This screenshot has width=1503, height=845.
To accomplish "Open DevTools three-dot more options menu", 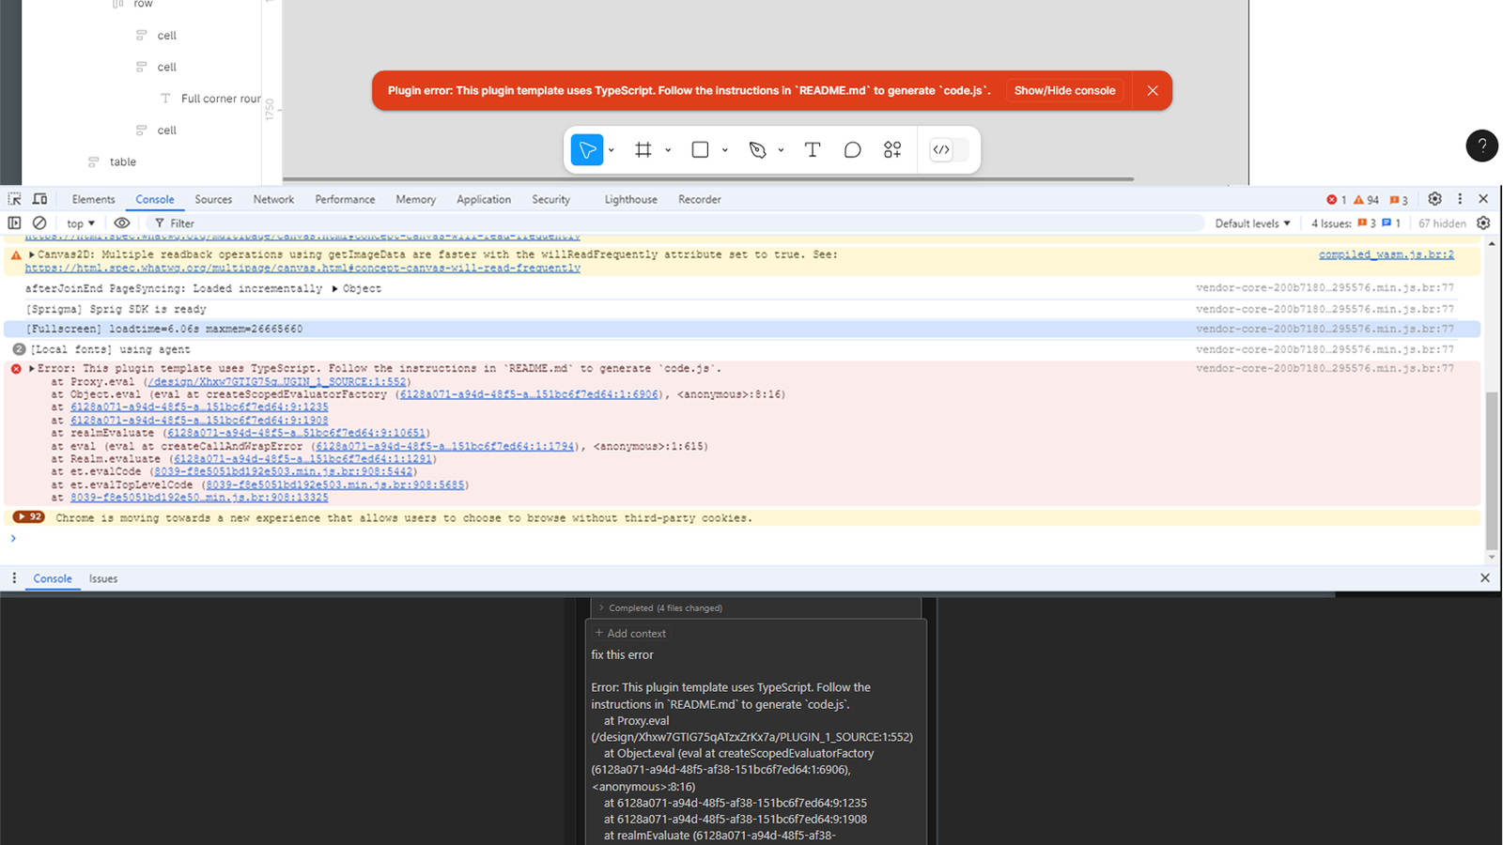I will [1460, 199].
